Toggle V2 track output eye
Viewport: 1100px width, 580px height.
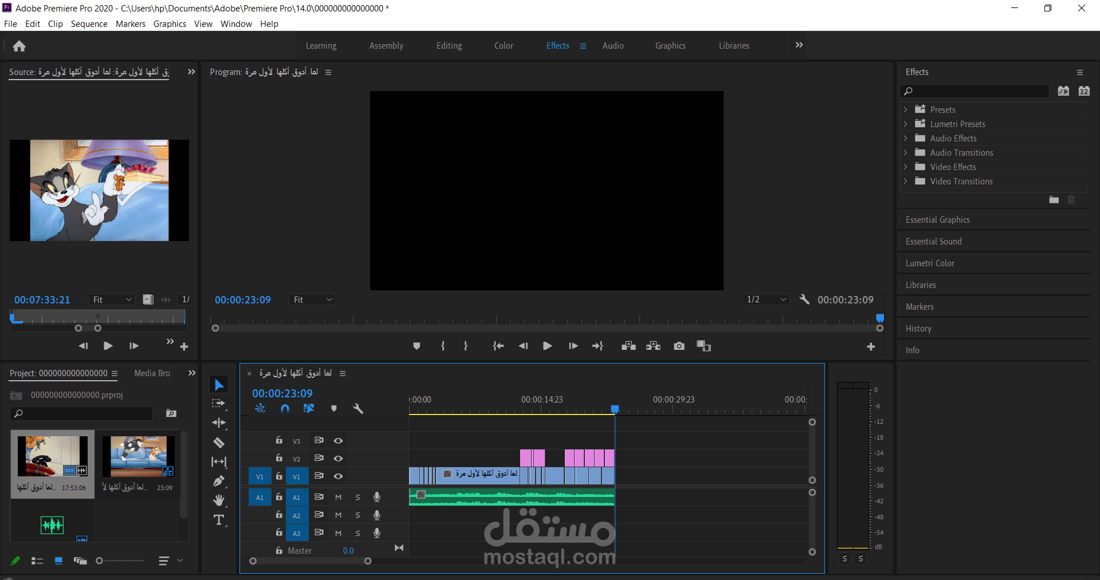coord(339,459)
